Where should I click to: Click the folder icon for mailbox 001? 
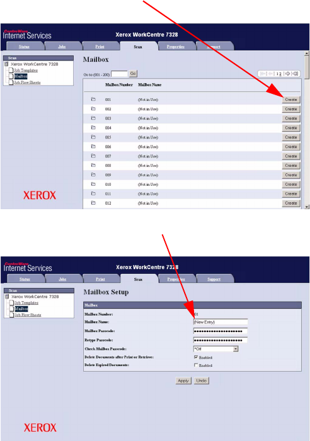point(93,100)
